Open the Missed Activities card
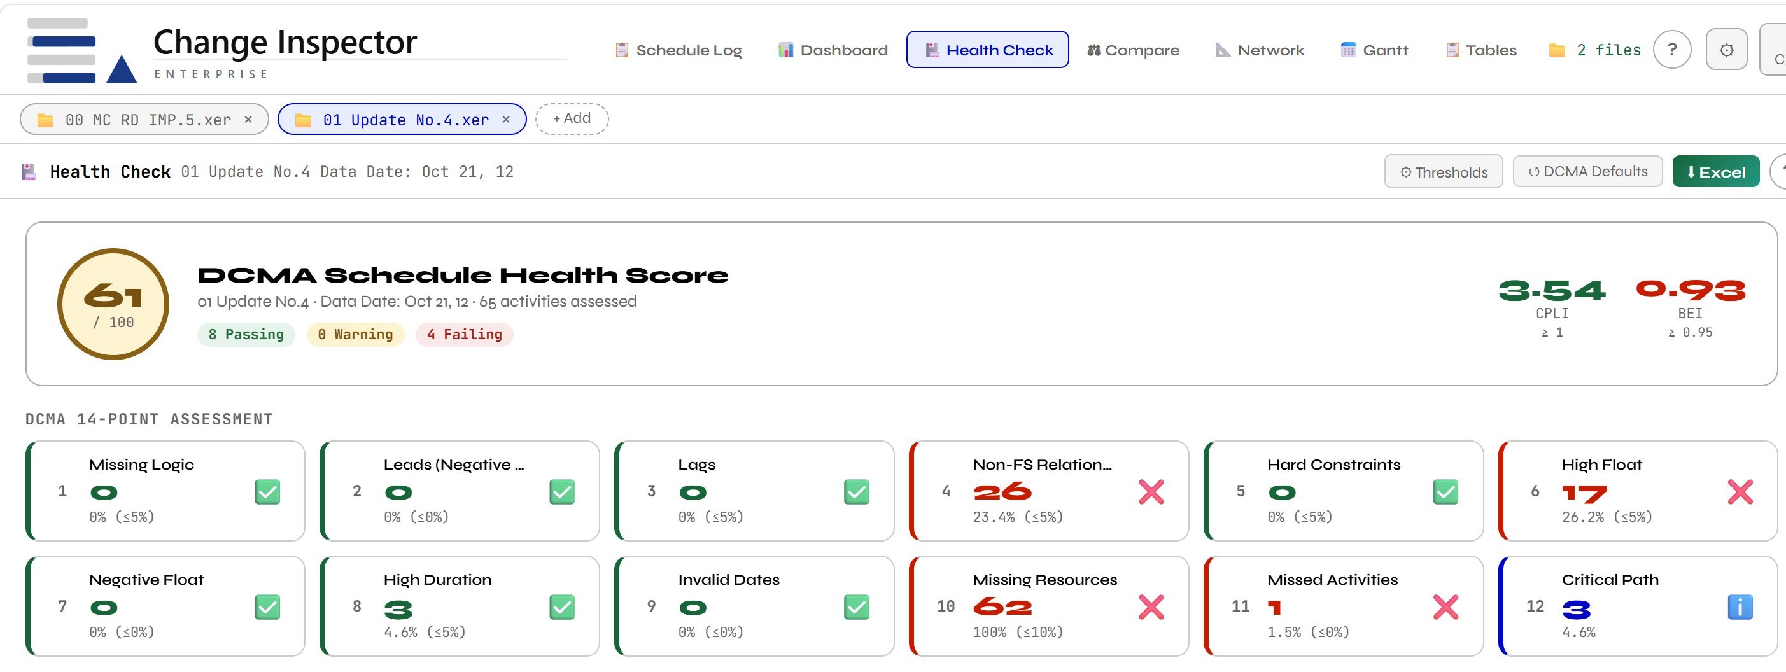This screenshot has height=672, width=1786. [1344, 606]
